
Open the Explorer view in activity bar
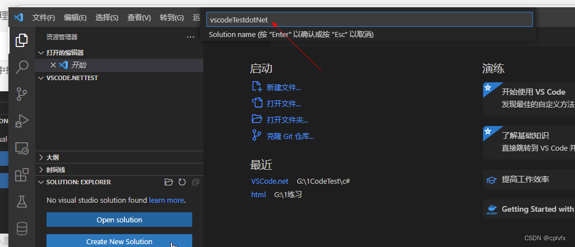click(22, 40)
